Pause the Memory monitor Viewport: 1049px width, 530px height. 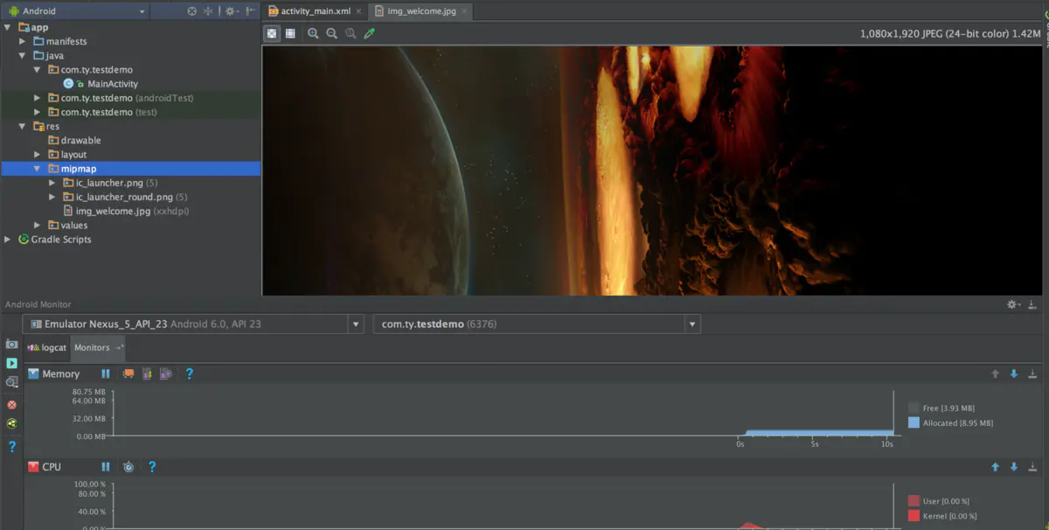106,373
